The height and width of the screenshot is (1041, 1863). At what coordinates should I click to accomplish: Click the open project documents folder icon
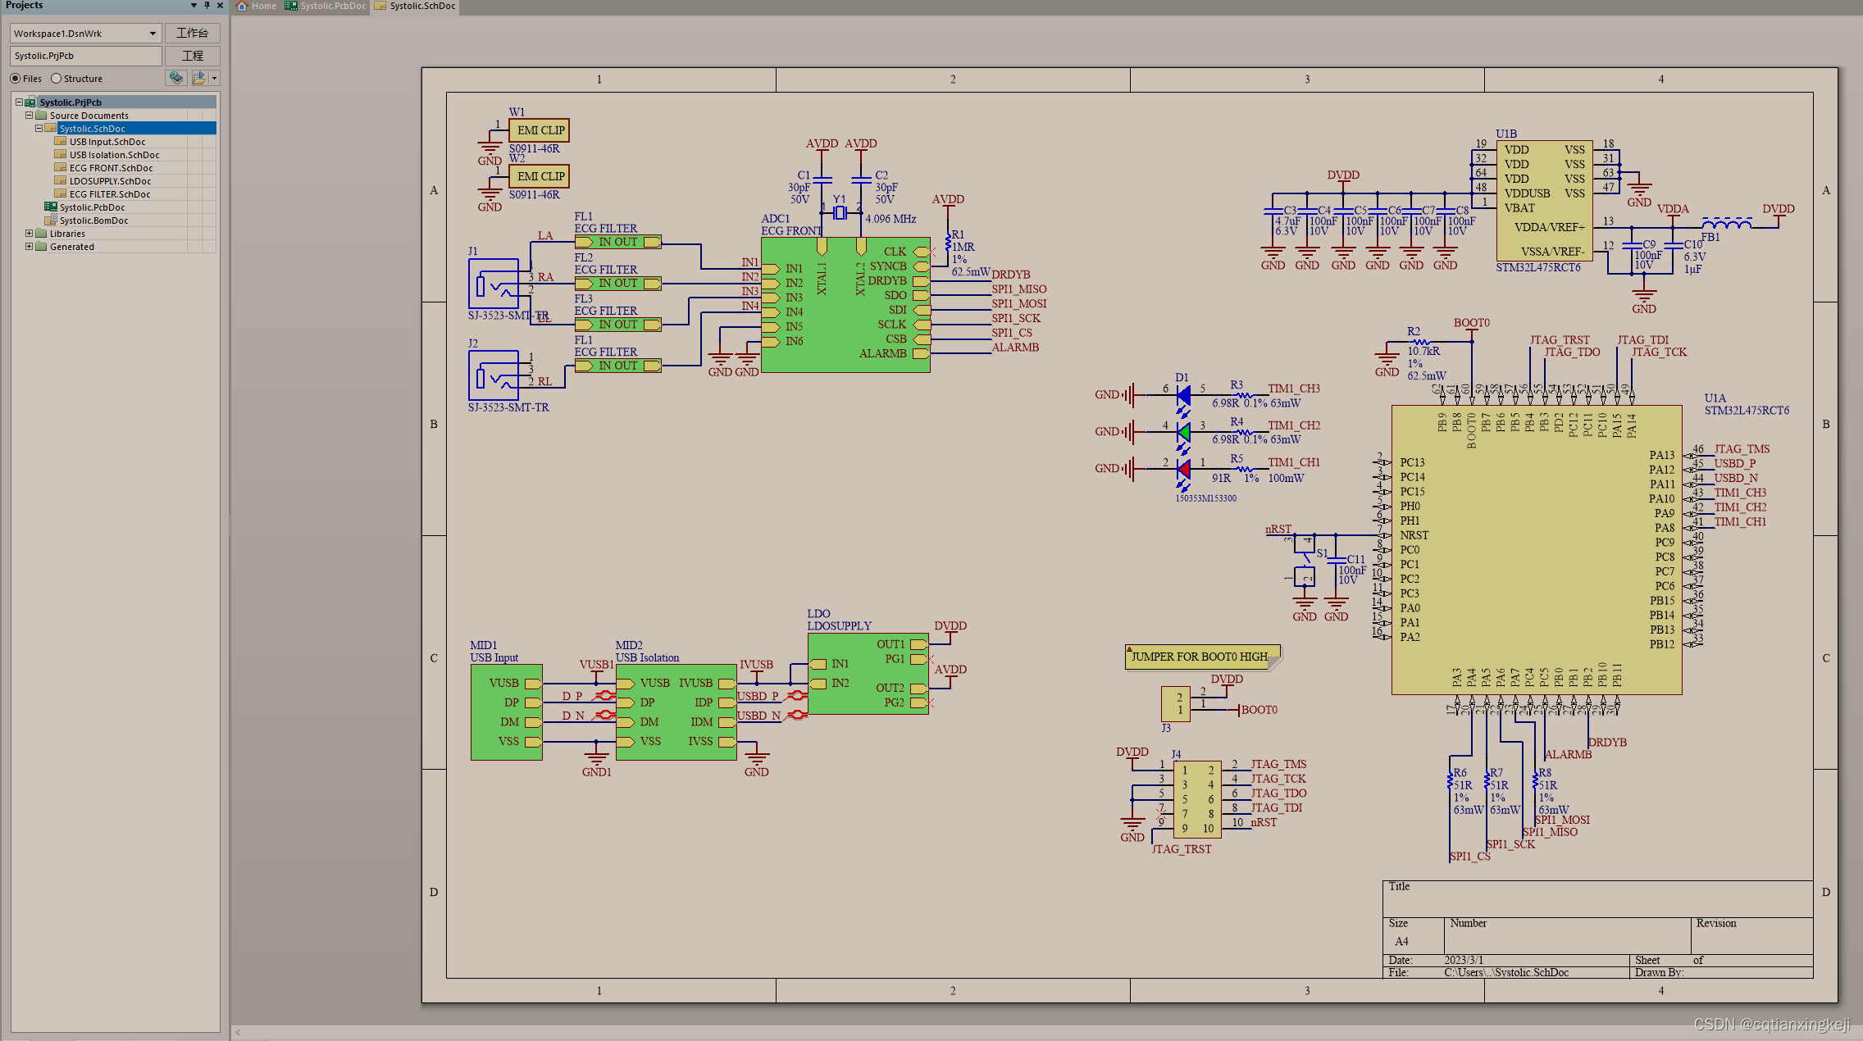click(x=198, y=78)
